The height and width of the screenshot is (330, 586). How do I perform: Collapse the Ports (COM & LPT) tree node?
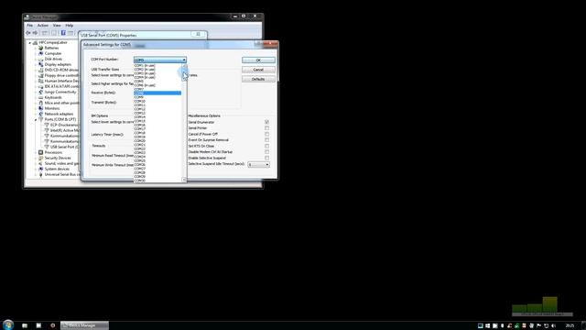(36, 120)
